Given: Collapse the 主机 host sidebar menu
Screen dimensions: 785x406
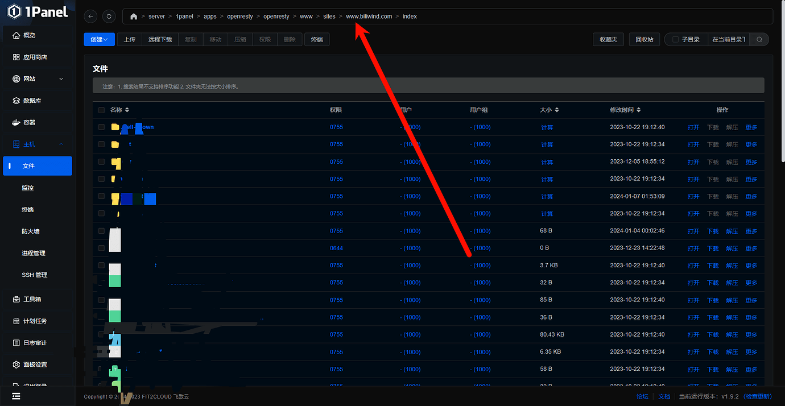Looking at the screenshot, I should click(x=61, y=144).
